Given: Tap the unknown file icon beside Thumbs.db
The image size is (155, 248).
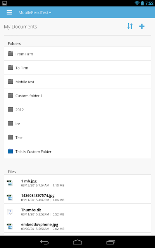Looking at the screenshot, I should [x=10, y=212].
